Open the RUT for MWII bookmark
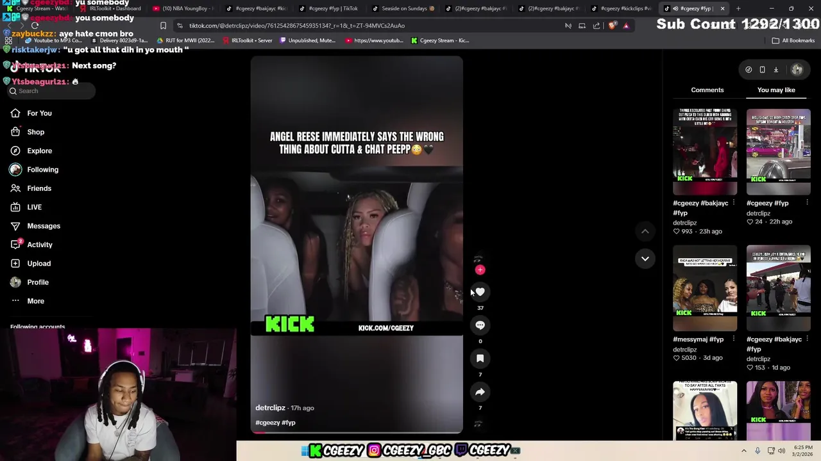The width and height of the screenshot is (821, 461). coord(186,40)
